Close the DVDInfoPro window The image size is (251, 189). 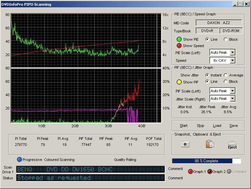point(247,4)
